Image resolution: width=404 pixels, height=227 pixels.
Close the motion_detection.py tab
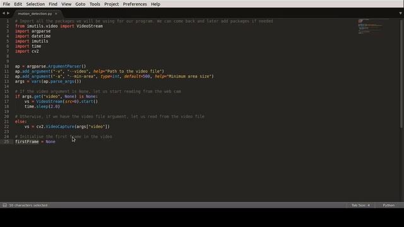56,14
